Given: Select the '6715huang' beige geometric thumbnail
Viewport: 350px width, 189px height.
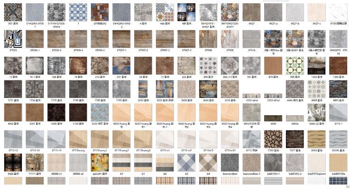Looking at the screenshot, I should (78, 139).
